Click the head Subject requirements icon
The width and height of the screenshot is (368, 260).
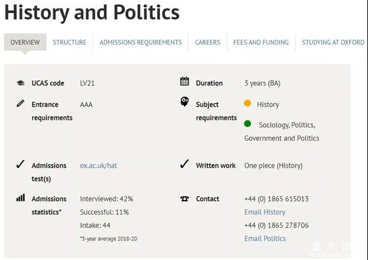pos(185,102)
